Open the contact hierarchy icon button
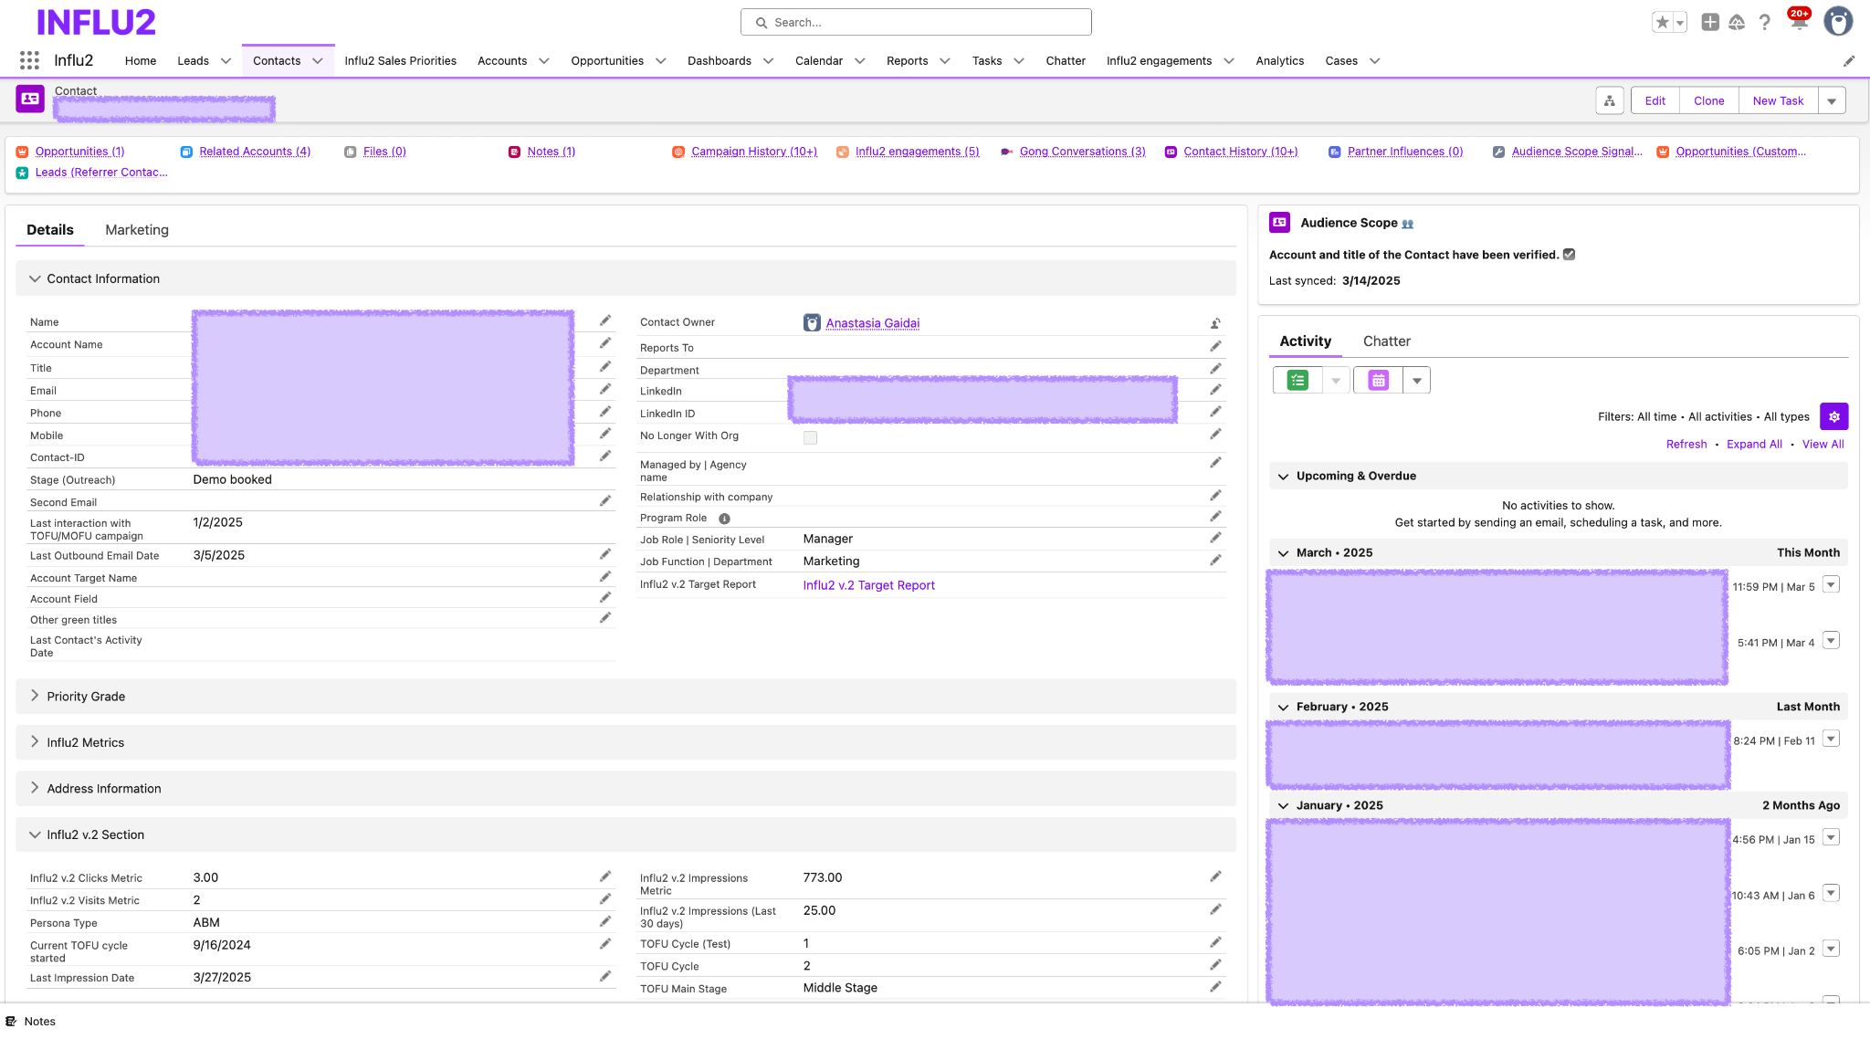The height and width of the screenshot is (1039, 1870). [x=1610, y=100]
